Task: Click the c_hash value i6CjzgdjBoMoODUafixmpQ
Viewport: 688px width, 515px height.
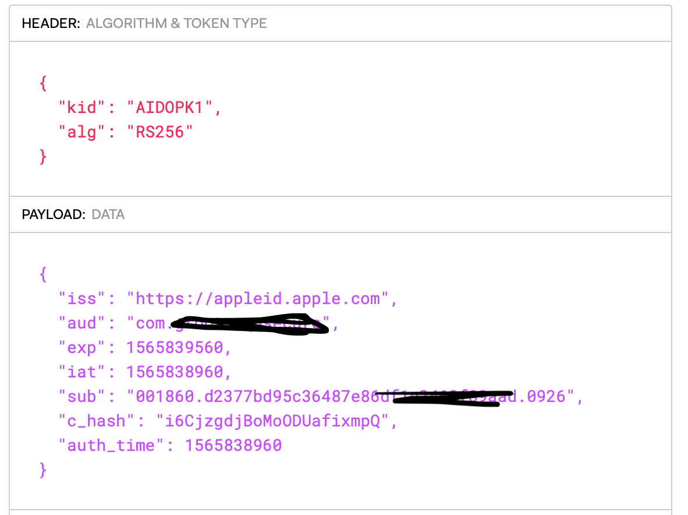Action: [272, 421]
